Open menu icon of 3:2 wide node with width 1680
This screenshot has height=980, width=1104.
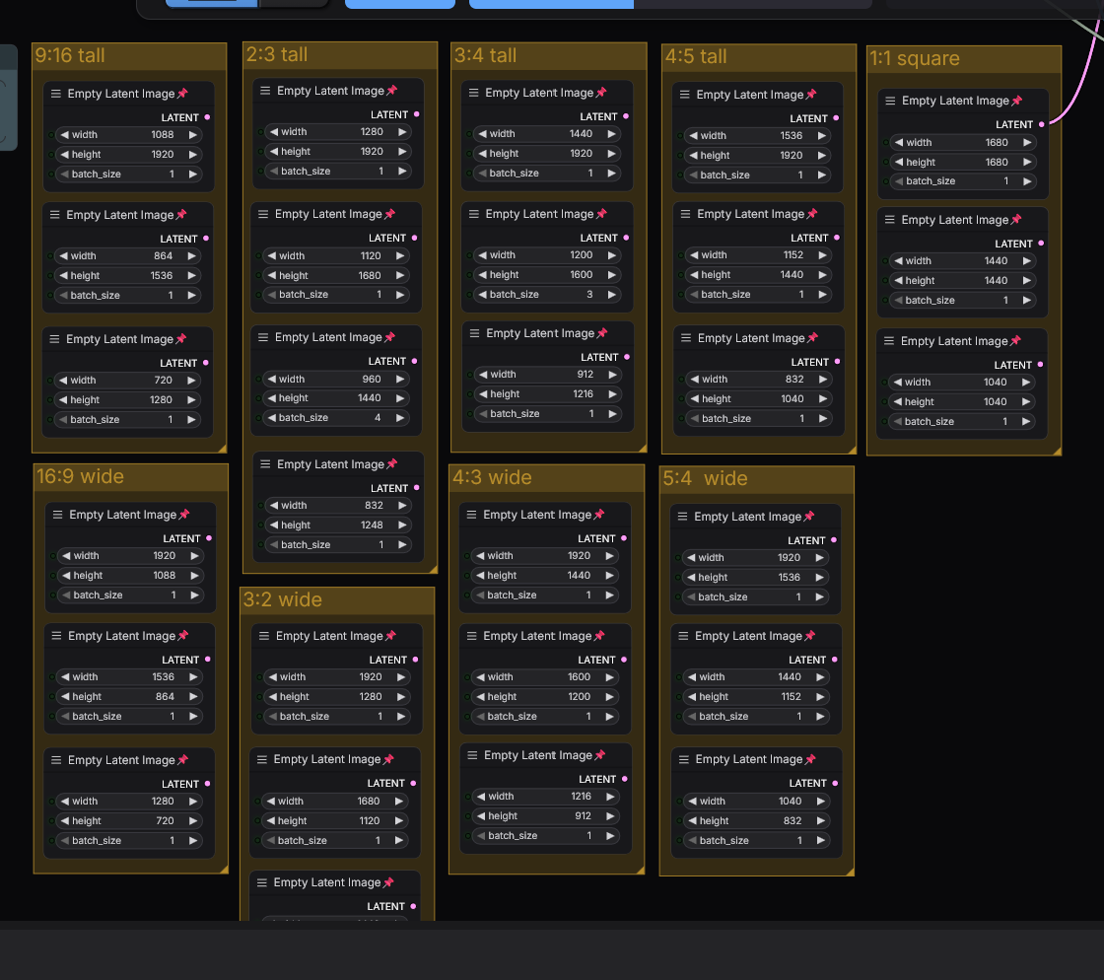262,759
